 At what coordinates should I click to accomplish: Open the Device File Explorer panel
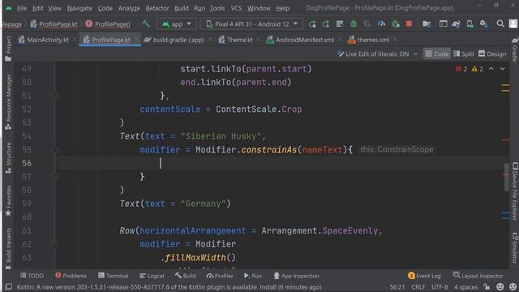click(515, 191)
